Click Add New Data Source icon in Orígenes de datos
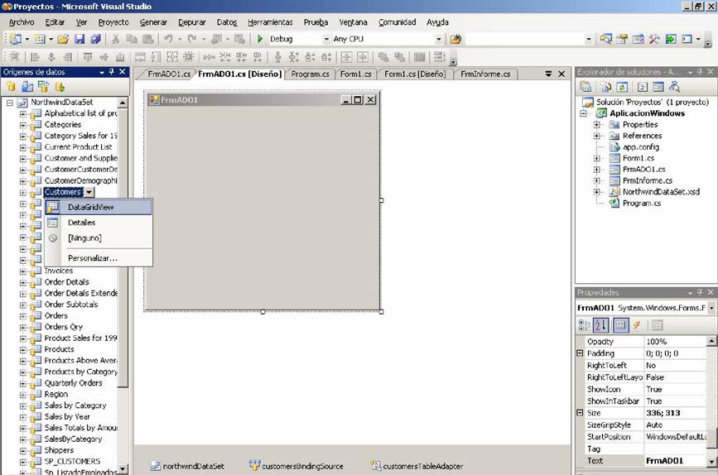The height and width of the screenshot is (475, 718). 11,87
